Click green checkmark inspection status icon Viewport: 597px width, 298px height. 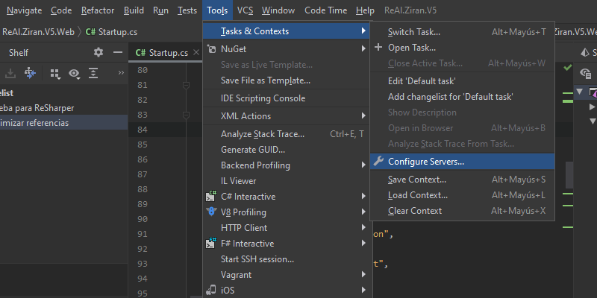tap(568, 68)
